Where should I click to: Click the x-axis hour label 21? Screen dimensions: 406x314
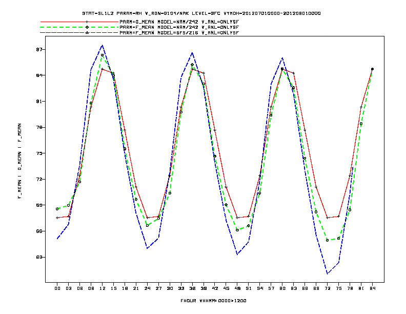pos(136,288)
